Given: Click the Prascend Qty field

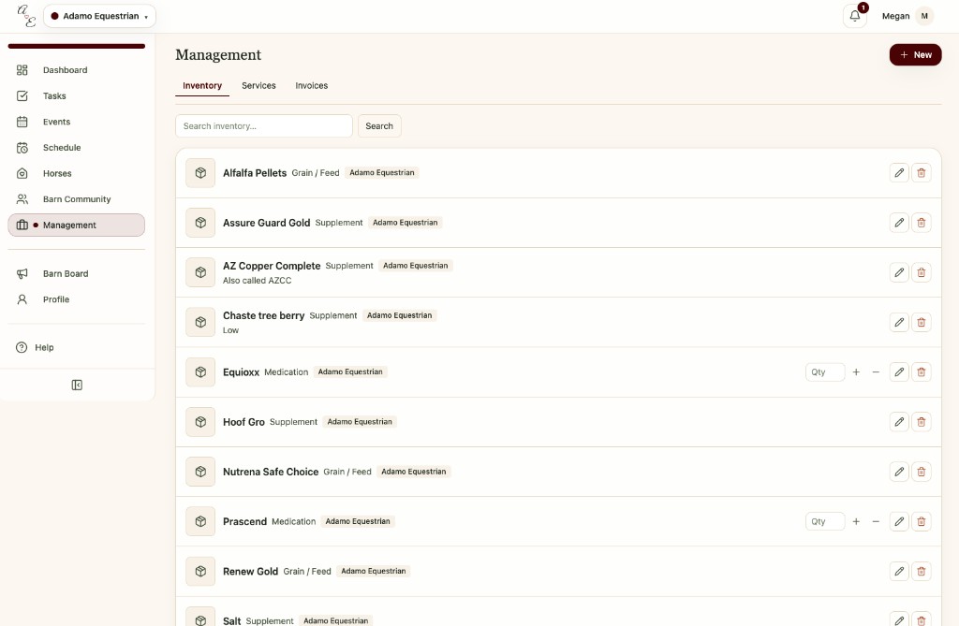Looking at the screenshot, I should tap(825, 521).
